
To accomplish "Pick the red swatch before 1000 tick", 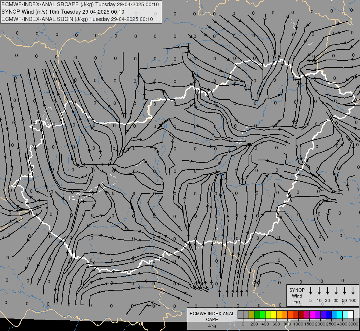I will pos(296,314).
